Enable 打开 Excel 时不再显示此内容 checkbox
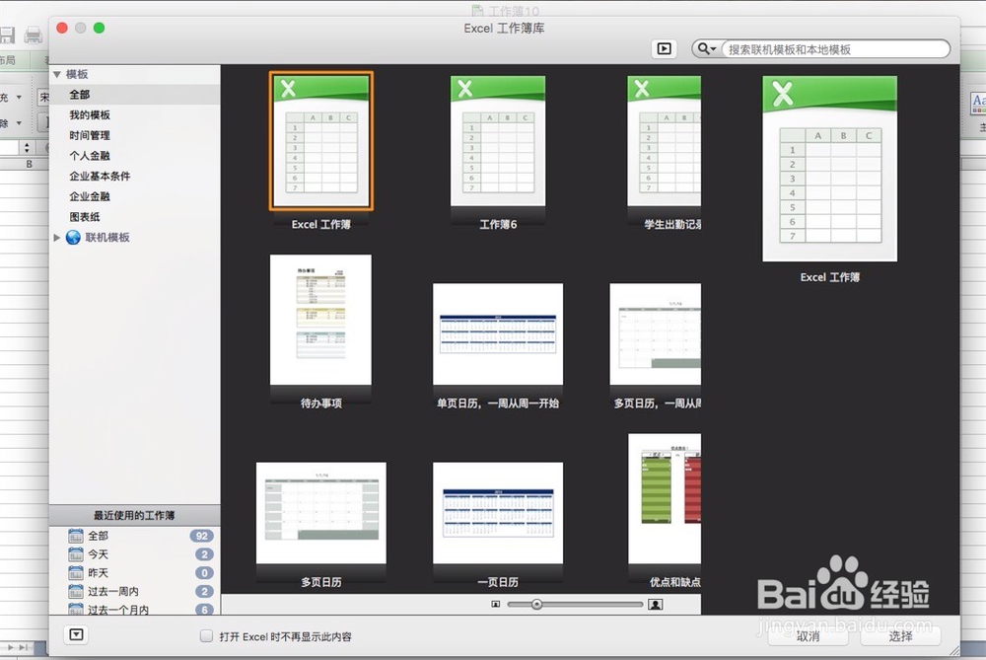Image resolution: width=986 pixels, height=660 pixels. 206,636
